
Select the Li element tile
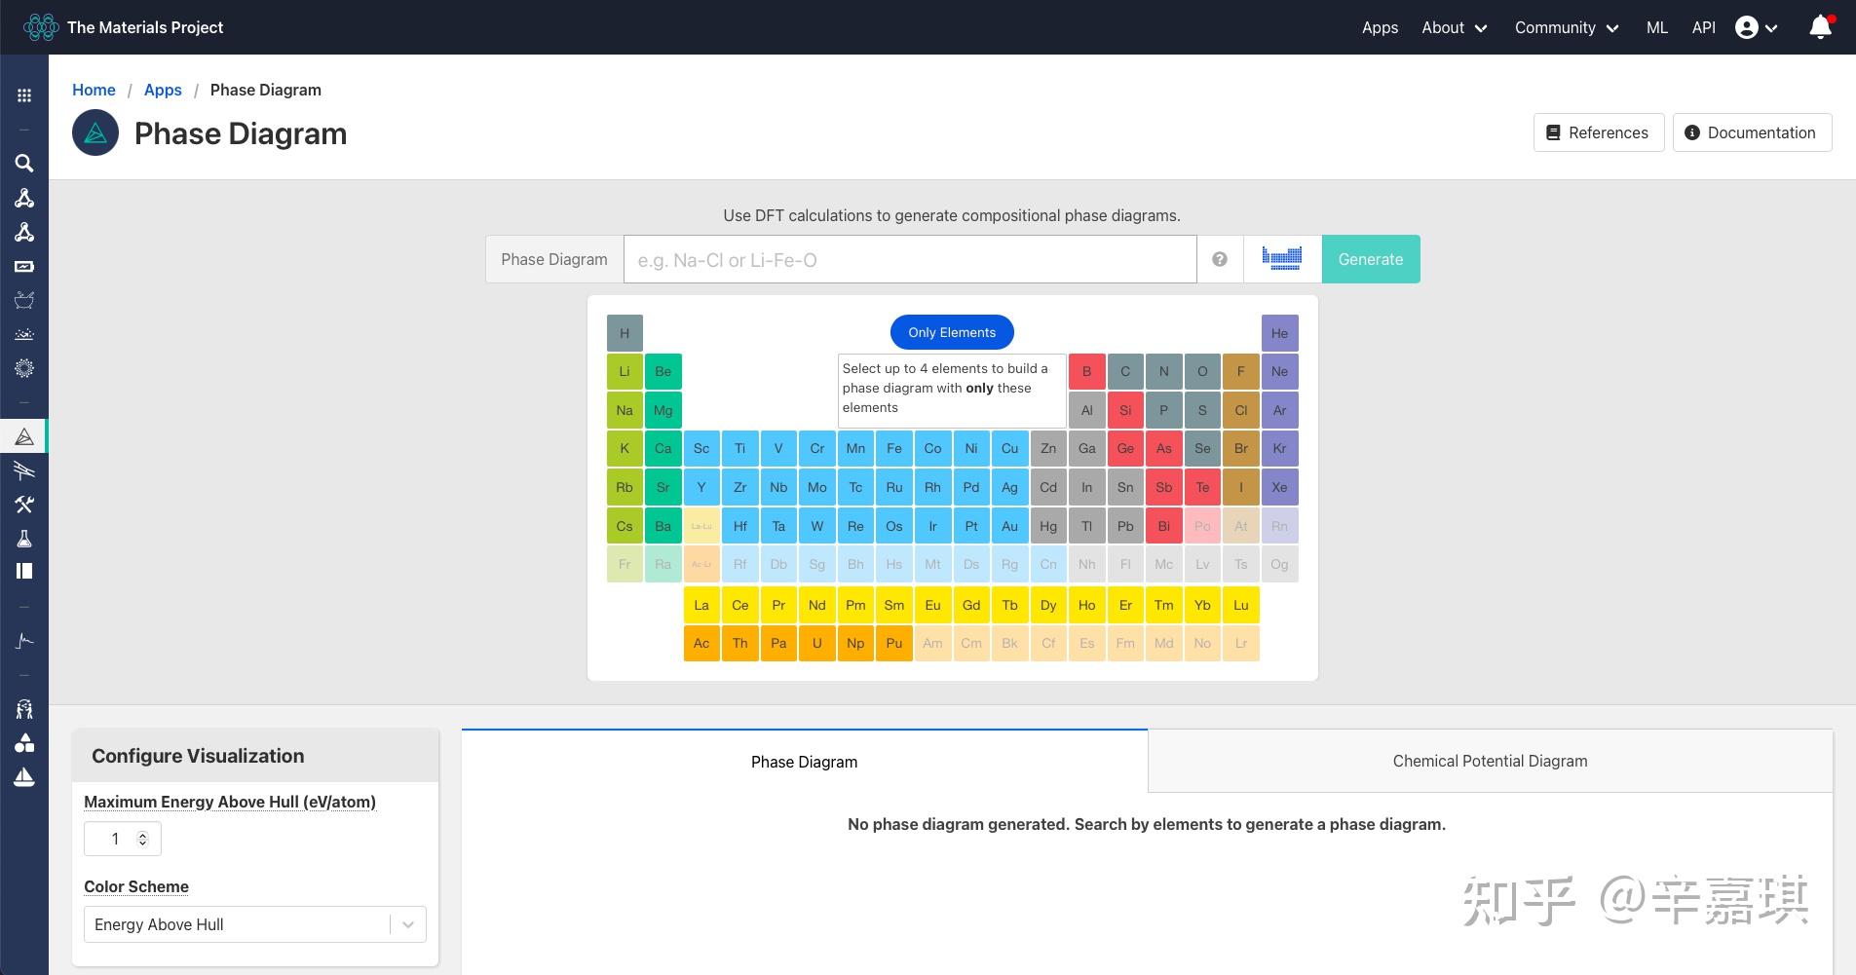click(625, 372)
